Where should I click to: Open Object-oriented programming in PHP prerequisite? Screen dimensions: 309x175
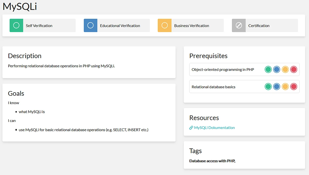[223, 70]
